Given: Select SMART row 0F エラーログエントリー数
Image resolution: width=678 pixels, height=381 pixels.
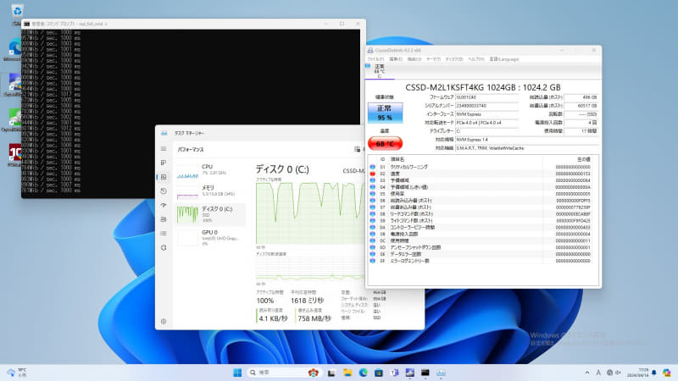Looking at the screenshot, I should (x=481, y=261).
